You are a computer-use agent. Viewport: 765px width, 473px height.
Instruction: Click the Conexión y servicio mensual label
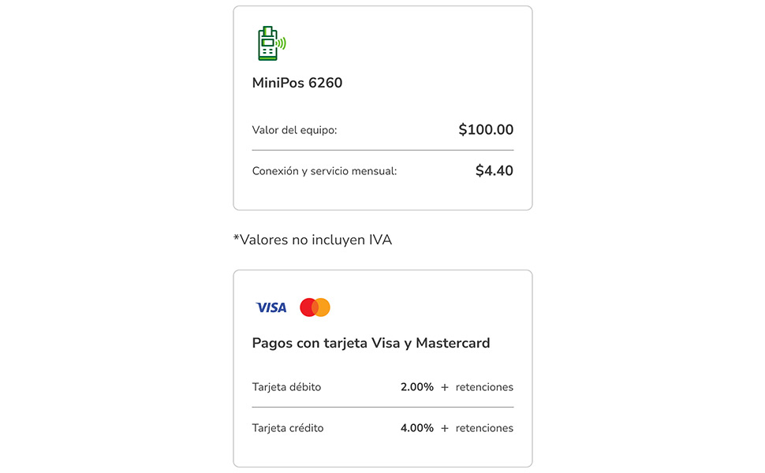click(324, 171)
